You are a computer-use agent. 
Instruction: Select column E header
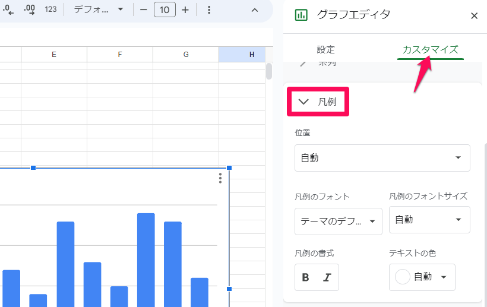coord(54,55)
